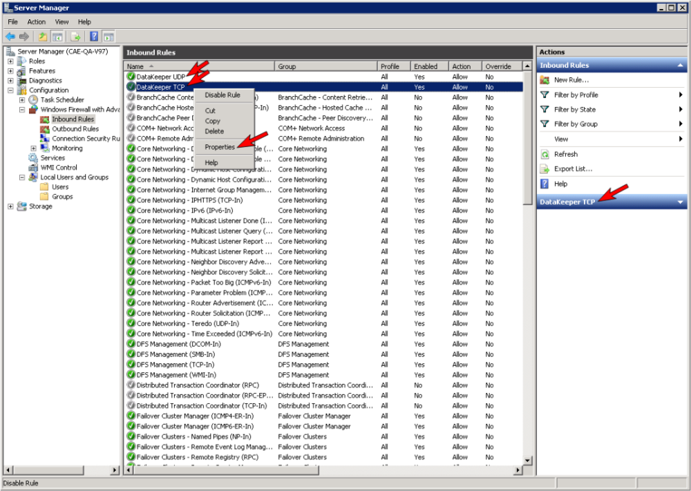
Task: Expand the Roles tree node
Action: [x=10, y=61]
